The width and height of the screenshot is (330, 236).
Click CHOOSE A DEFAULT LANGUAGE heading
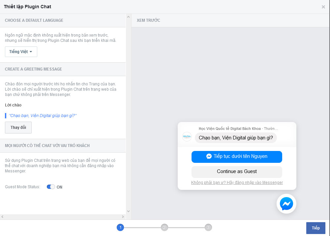34,20
